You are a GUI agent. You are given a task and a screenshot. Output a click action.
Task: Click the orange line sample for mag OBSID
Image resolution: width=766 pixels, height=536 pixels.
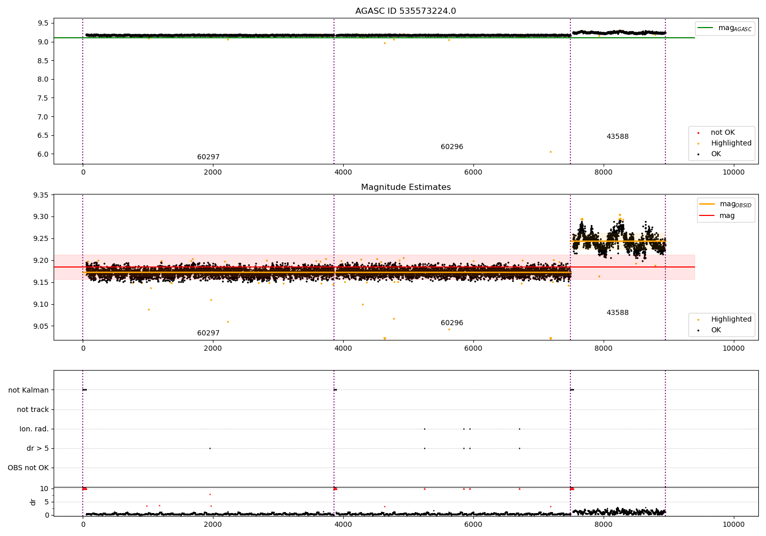(x=707, y=204)
